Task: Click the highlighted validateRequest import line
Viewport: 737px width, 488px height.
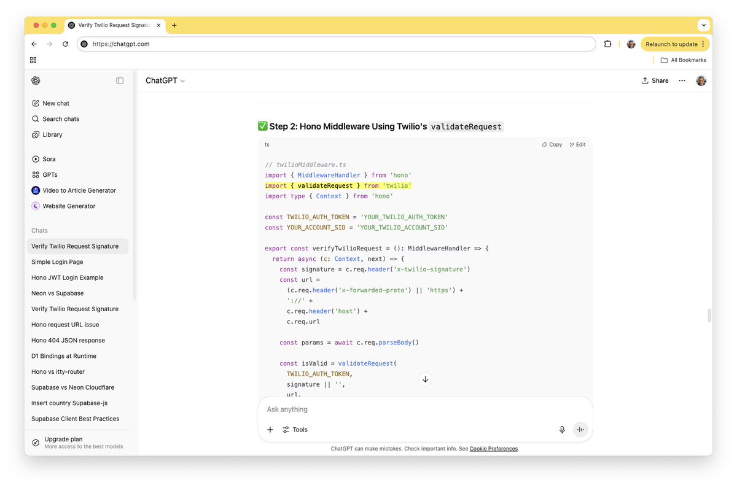Action: [x=338, y=185]
